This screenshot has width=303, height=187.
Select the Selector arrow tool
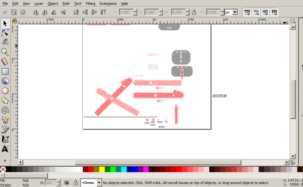coord(5,23)
